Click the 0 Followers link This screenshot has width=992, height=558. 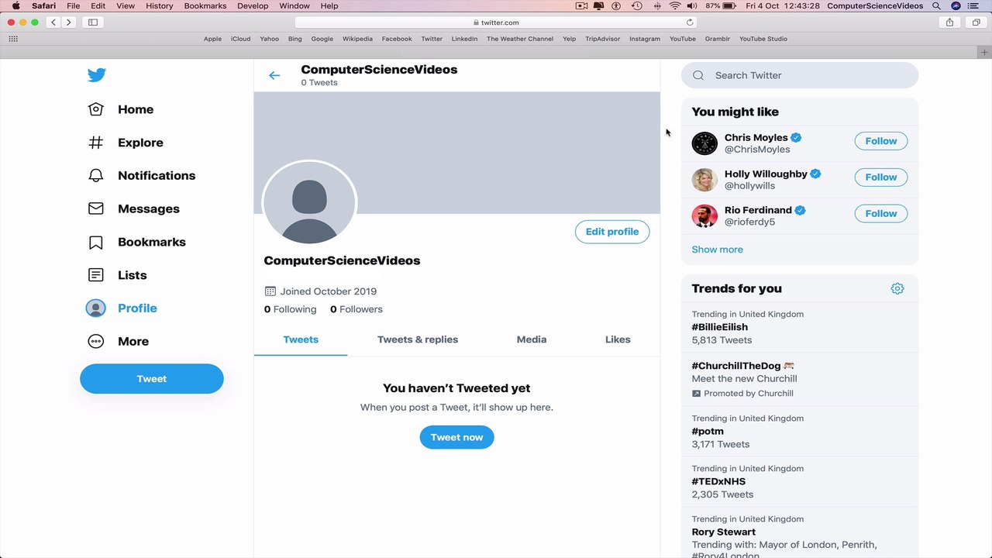(356, 309)
